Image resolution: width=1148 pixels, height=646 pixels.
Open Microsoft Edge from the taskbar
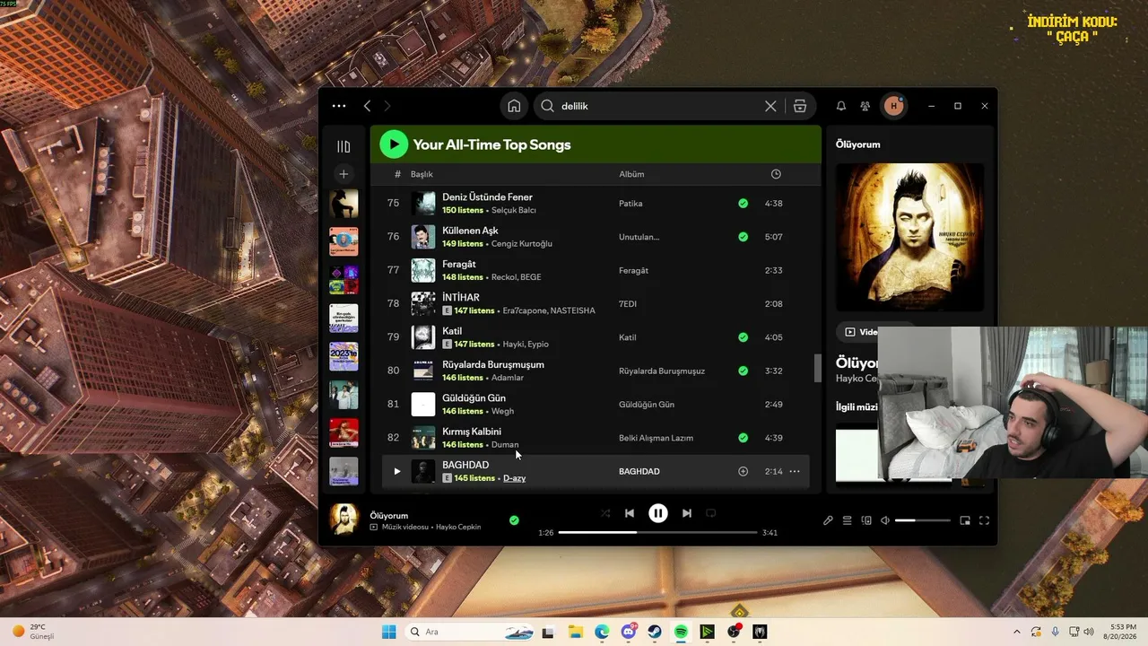(x=602, y=632)
